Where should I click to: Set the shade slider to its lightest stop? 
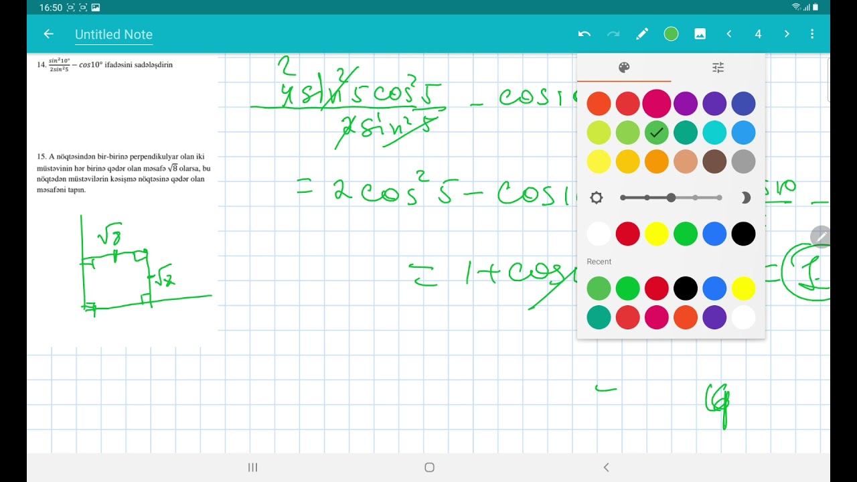(x=623, y=197)
